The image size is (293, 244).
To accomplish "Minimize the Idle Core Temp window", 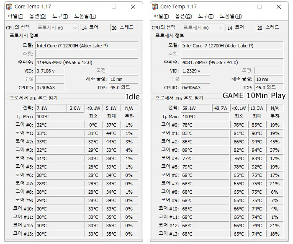I will point(95,7).
